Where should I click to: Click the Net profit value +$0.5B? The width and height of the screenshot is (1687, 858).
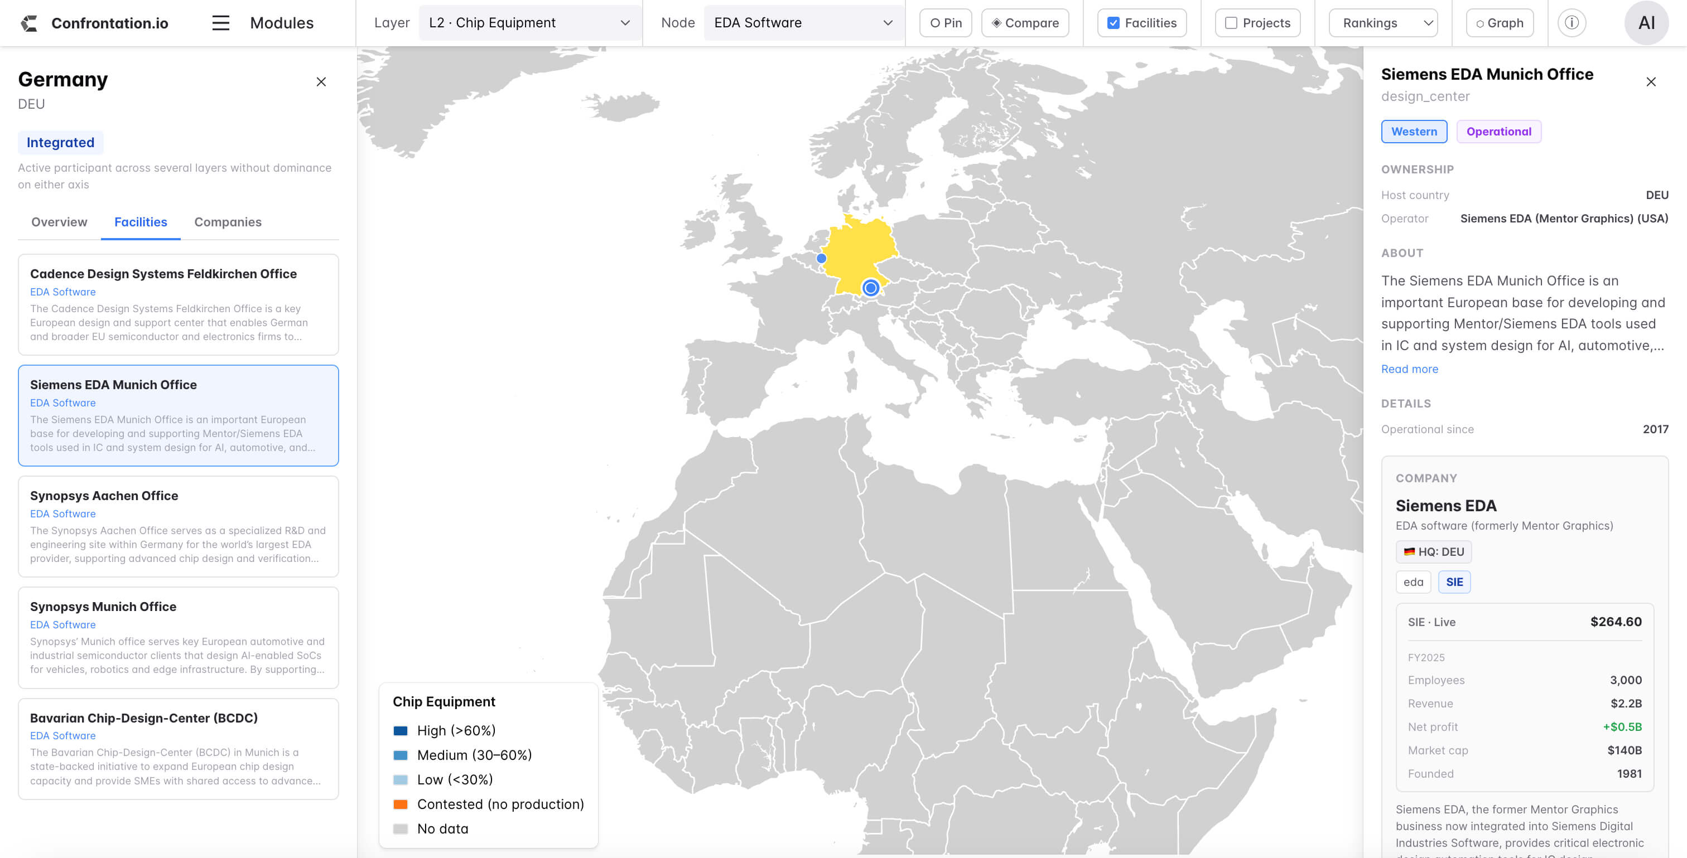coord(1622,726)
